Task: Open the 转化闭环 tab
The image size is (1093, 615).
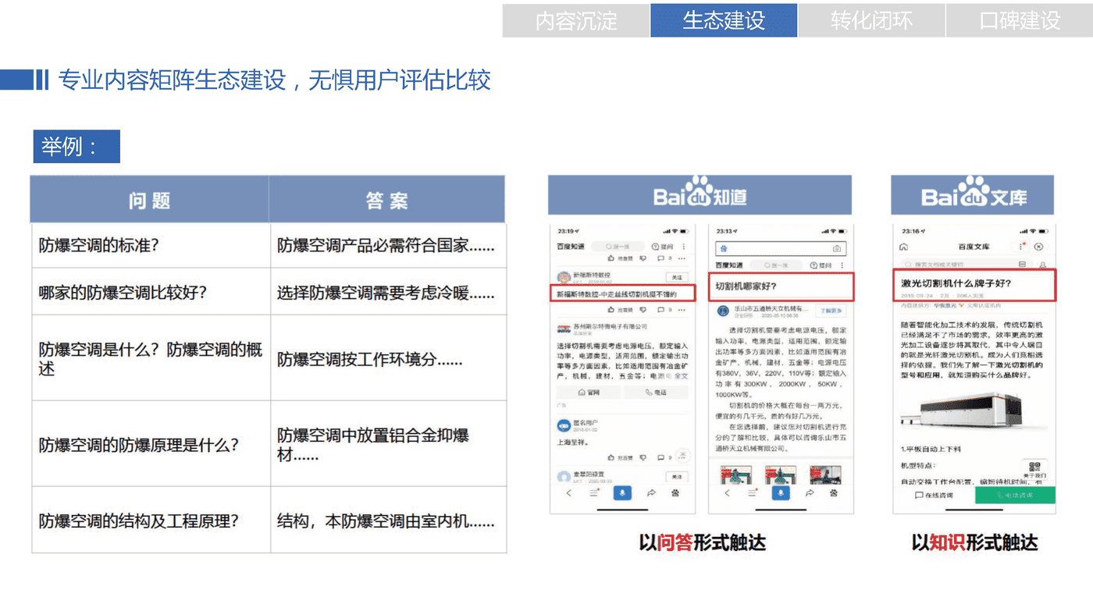Action: click(871, 20)
